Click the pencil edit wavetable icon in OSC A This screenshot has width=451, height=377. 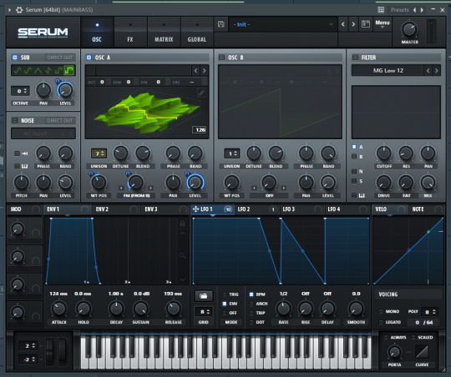(201, 93)
